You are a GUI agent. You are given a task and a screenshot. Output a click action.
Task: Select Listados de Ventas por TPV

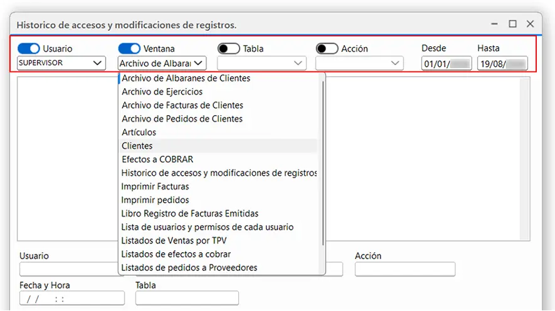[219, 240]
